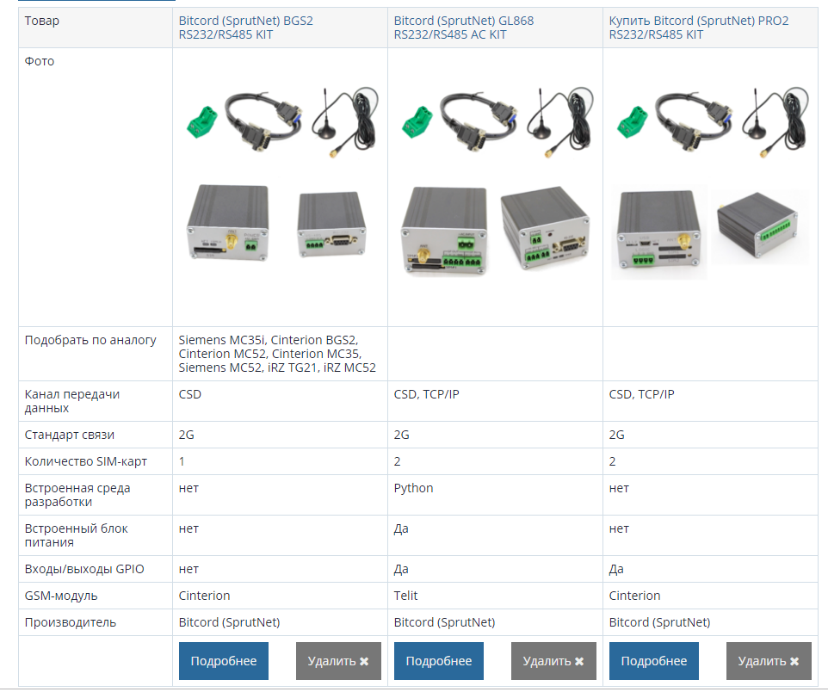Click Удалить button for PRO2 KIT

pos(769,661)
